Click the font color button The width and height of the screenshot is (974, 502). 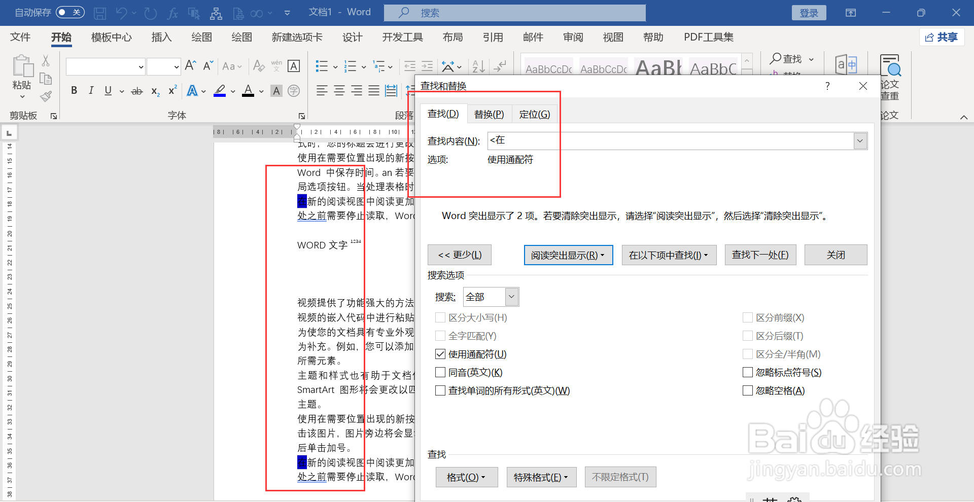[248, 91]
